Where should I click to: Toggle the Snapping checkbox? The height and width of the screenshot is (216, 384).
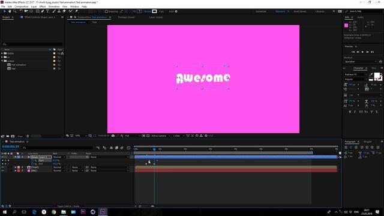pyautogui.click(x=106, y=11)
